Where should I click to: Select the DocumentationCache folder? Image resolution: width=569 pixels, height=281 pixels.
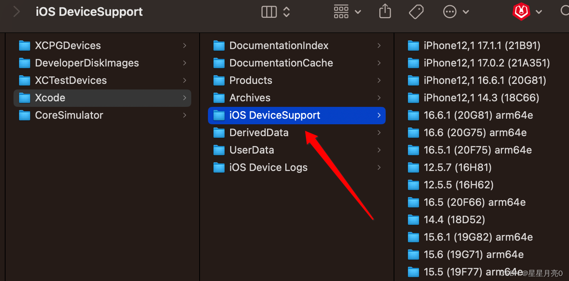[281, 63]
